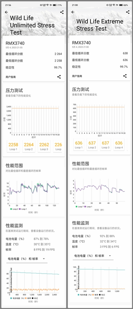The width and height of the screenshot is (133, 309).
Task: Select the Loop 4 card scoring 636
Action: click(x=119, y=144)
